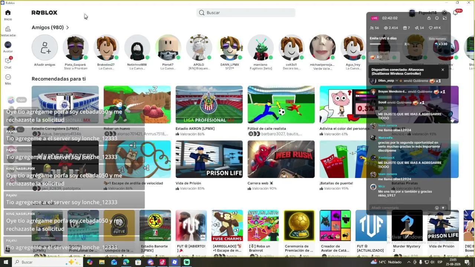Open the Windows notification center
The width and height of the screenshot is (475, 267).
[467, 262]
